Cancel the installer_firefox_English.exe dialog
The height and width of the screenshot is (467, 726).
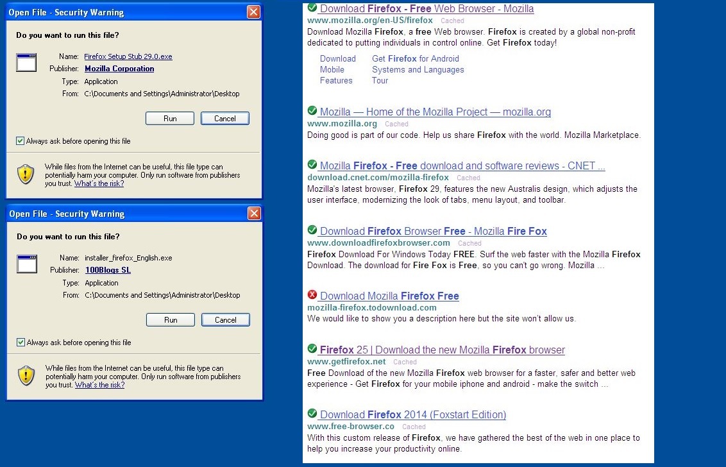(226, 320)
